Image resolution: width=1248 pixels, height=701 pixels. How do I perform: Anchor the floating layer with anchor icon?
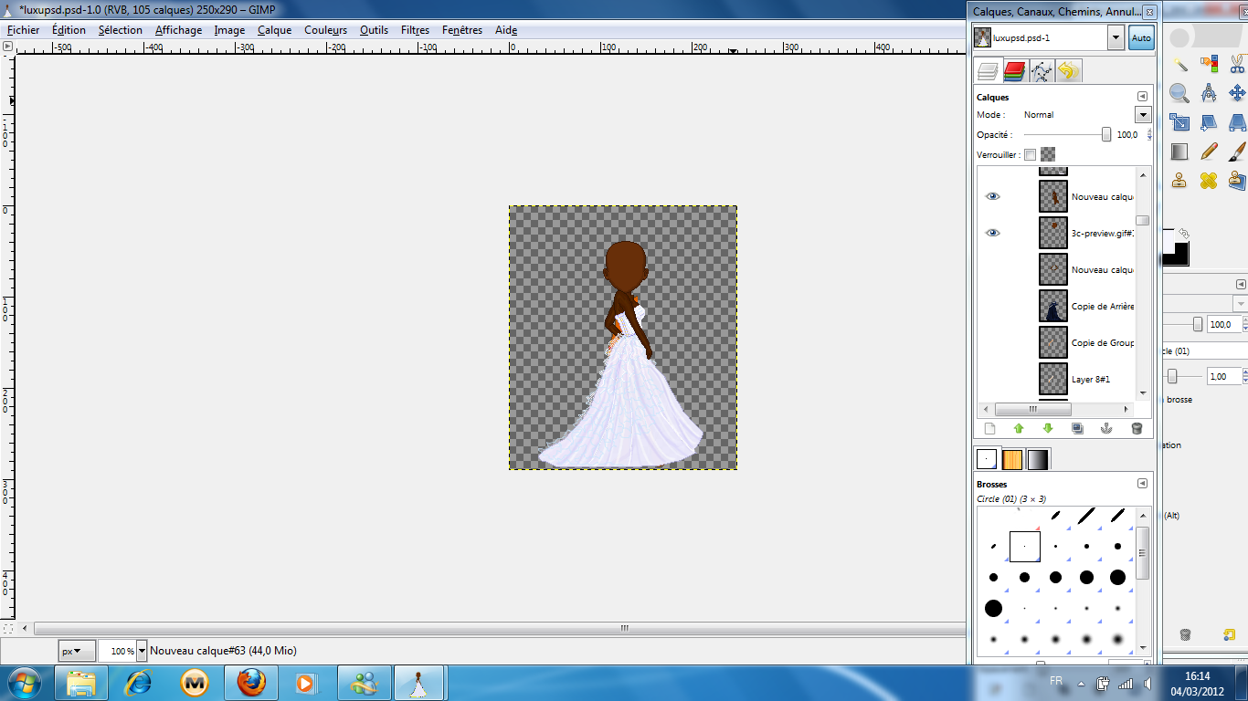pos(1106,428)
